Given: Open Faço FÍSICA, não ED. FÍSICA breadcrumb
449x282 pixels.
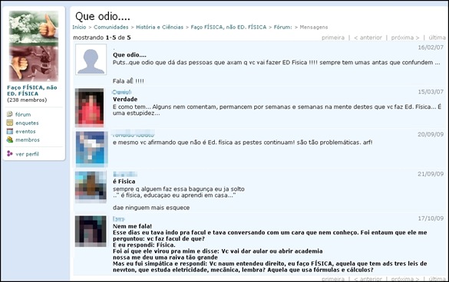Looking at the screenshot, I should tap(229, 27).
